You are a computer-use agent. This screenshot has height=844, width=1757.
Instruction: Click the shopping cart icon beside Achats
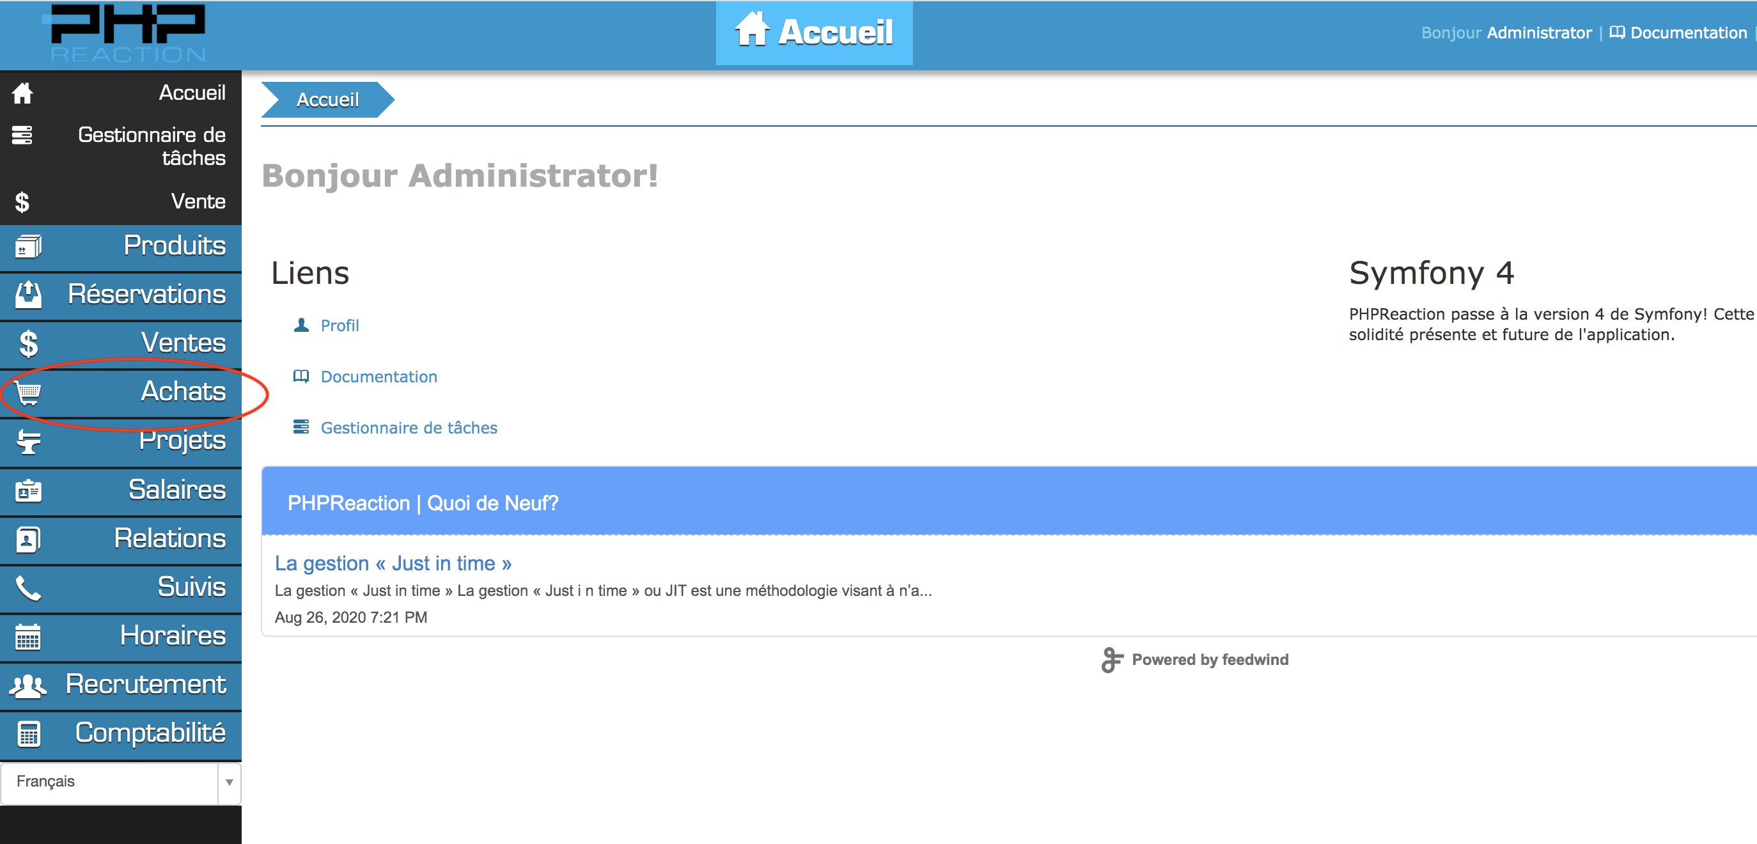[x=29, y=393]
